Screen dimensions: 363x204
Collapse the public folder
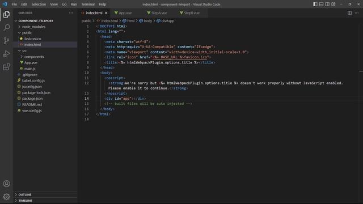coord(27,33)
